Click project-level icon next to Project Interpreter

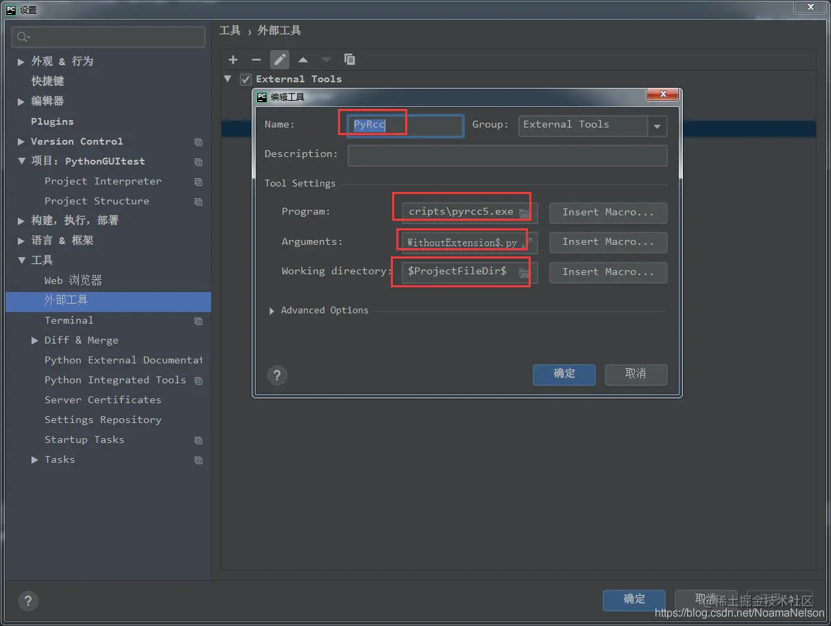(198, 182)
